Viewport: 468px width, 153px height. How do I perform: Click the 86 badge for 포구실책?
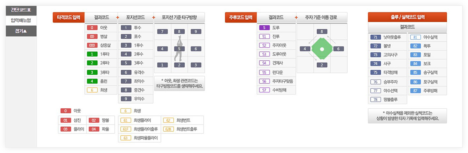415,82
